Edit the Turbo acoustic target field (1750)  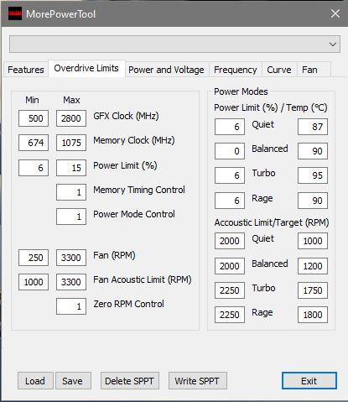pos(313,290)
